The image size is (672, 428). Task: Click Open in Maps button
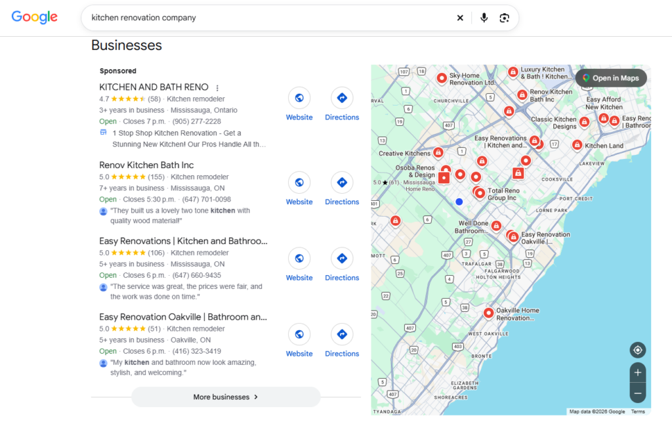tap(611, 78)
